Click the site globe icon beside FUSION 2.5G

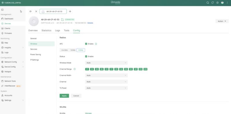point(3,3)
